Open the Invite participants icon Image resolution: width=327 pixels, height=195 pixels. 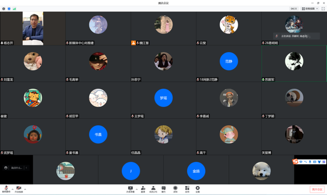[143, 189]
